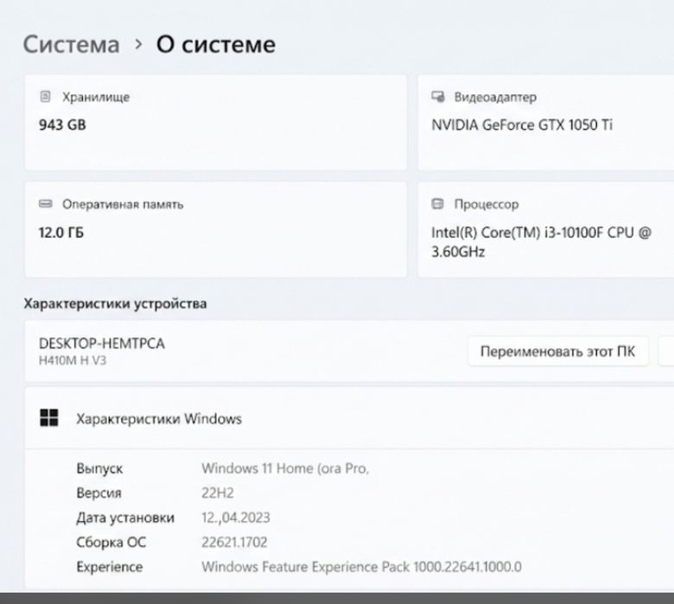Click the Процессор label
The width and height of the screenshot is (674, 604).
(x=486, y=204)
